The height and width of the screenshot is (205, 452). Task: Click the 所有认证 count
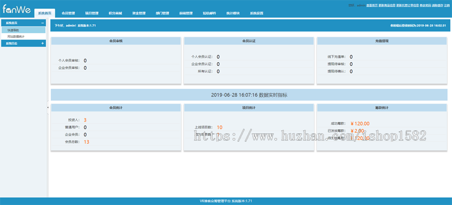218,72
